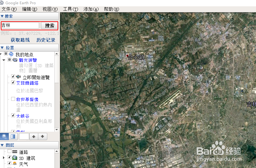Move item down with the down arrow button
This screenshot has width=256, height=168.
42,136
